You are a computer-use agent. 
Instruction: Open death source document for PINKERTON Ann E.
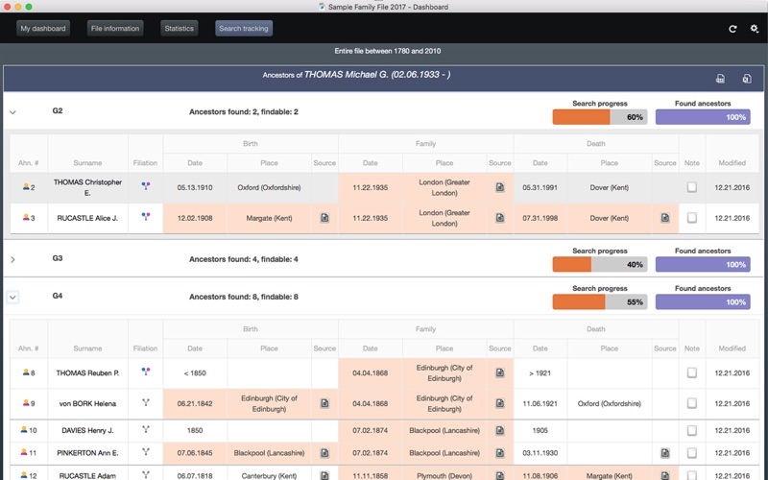click(665, 452)
